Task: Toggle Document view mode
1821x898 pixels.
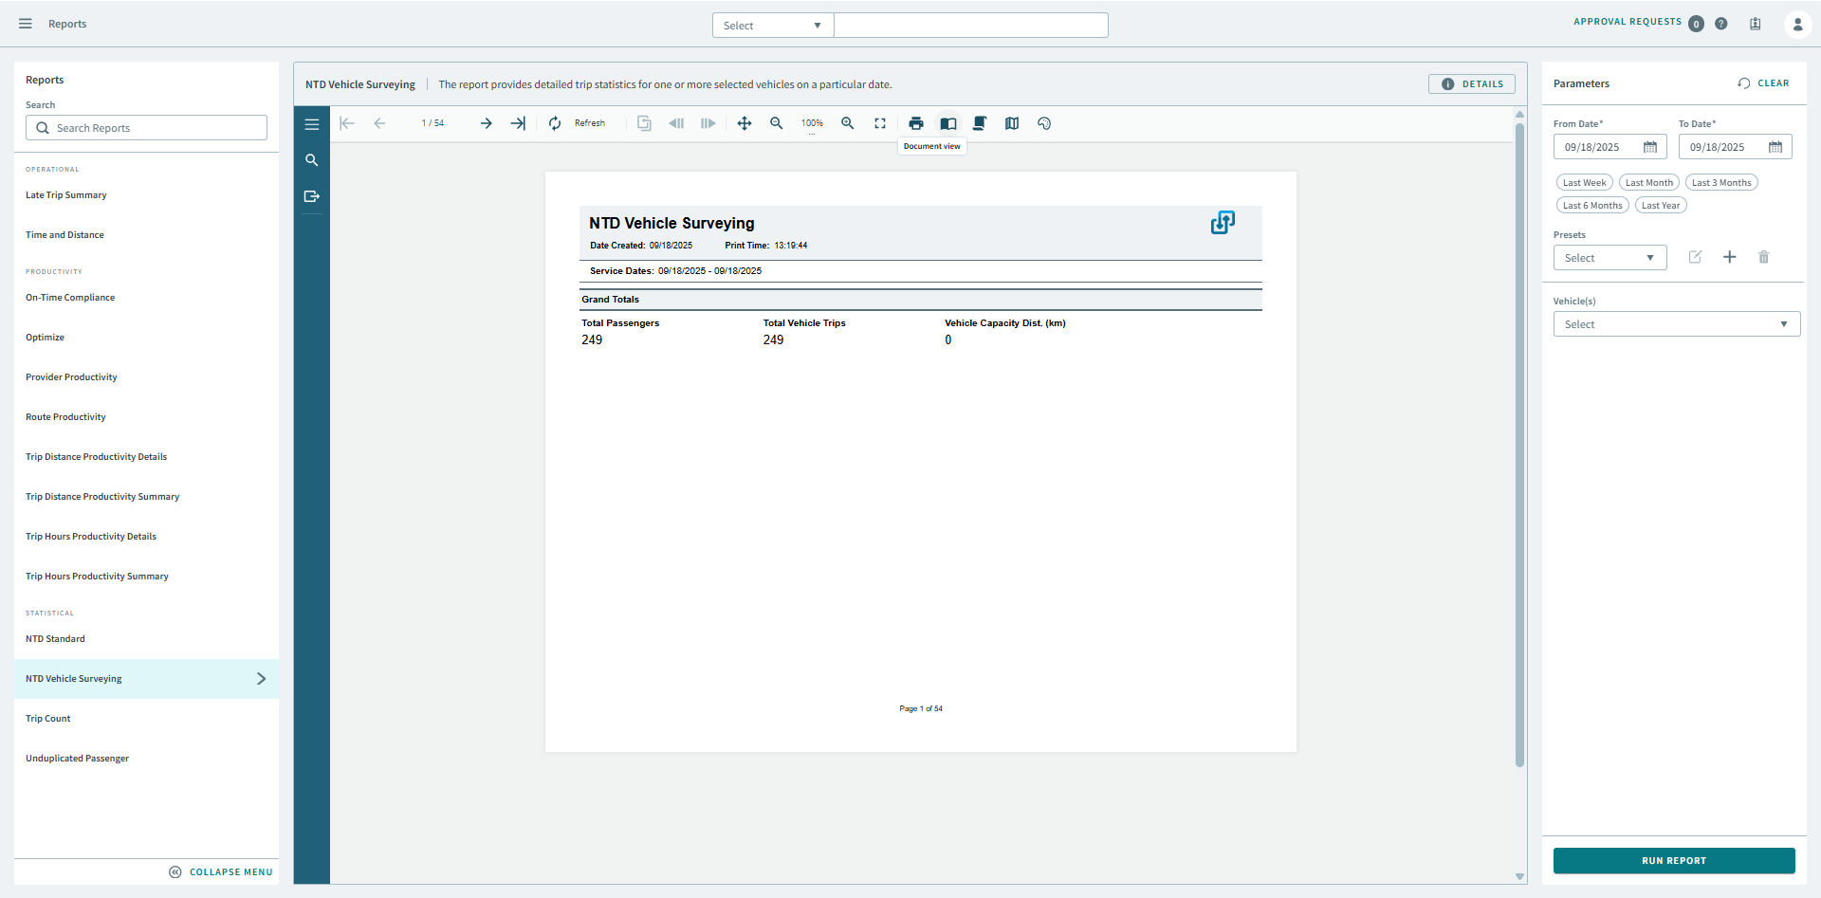Action: pyautogui.click(x=947, y=123)
